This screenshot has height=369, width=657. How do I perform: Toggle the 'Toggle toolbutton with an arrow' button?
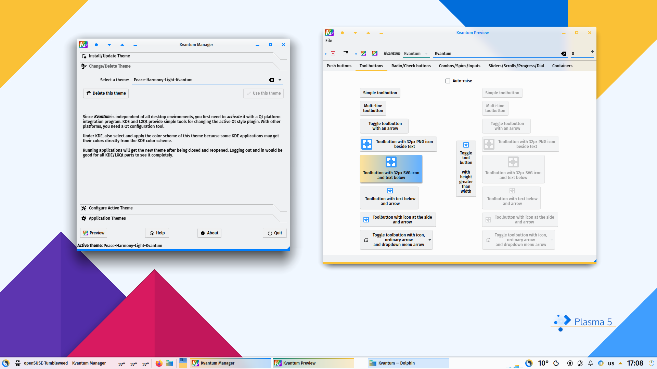[384, 126]
